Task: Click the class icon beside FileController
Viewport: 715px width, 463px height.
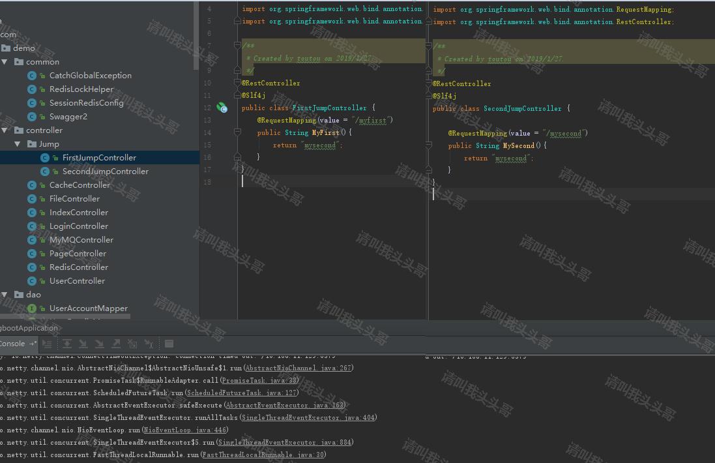Action: pyautogui.click(x=31, y=199)
